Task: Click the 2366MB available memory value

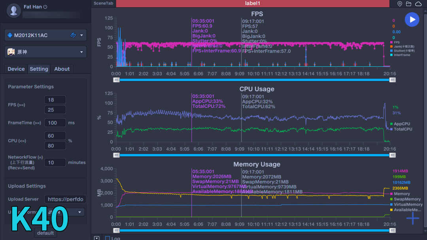Action: (x=400, y=188)
